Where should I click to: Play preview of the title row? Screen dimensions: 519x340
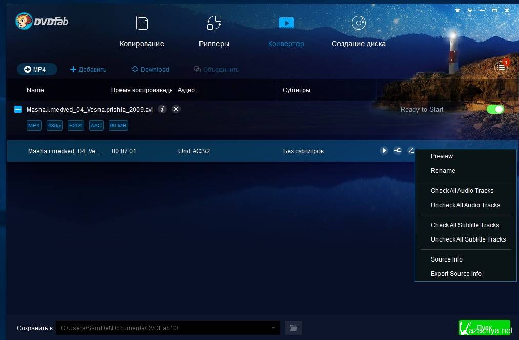[x=384, y=151]
